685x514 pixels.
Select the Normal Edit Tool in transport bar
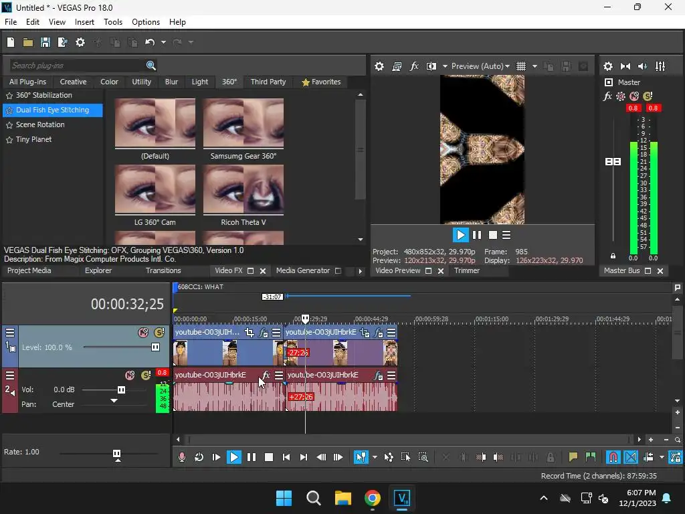[361, 457]
